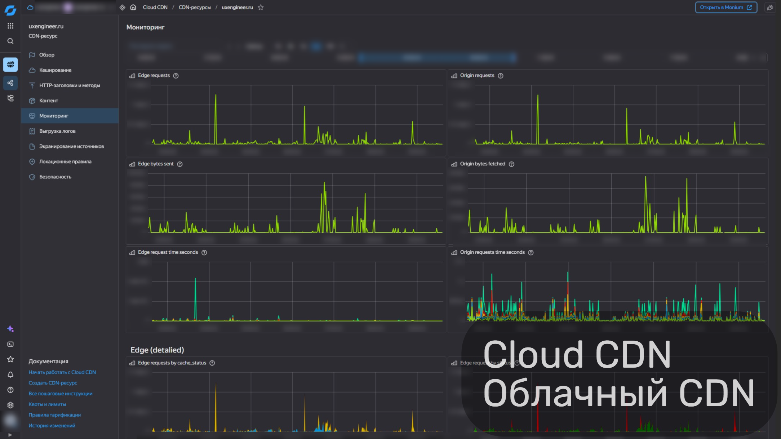Click tallest spike in Edge requests chart
This screenshot has height=439, width=781.
[x=216, y=119]
